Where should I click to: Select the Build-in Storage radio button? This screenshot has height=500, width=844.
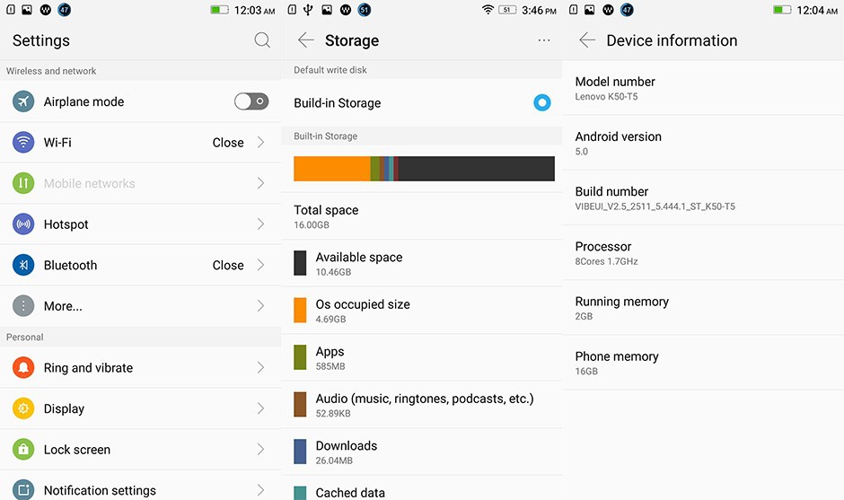point(541,102)
